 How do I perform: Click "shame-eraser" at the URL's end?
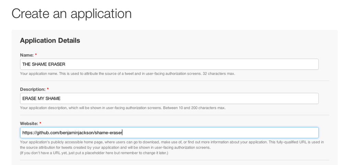(x=108, y=133)
